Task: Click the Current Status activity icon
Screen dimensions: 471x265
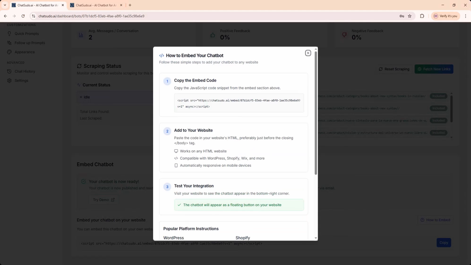Action: (79, 85)
